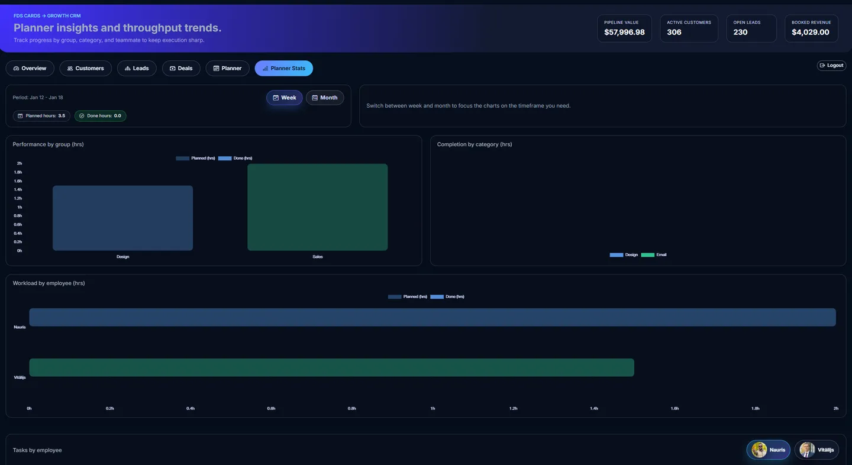
Task: Click the Design bar in group chart
Action: coord(122,218)
